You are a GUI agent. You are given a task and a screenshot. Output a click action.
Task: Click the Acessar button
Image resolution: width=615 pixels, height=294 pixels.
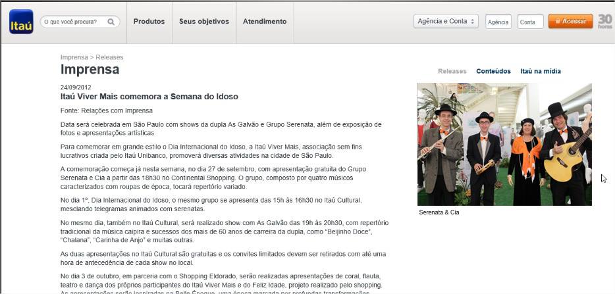571,21
